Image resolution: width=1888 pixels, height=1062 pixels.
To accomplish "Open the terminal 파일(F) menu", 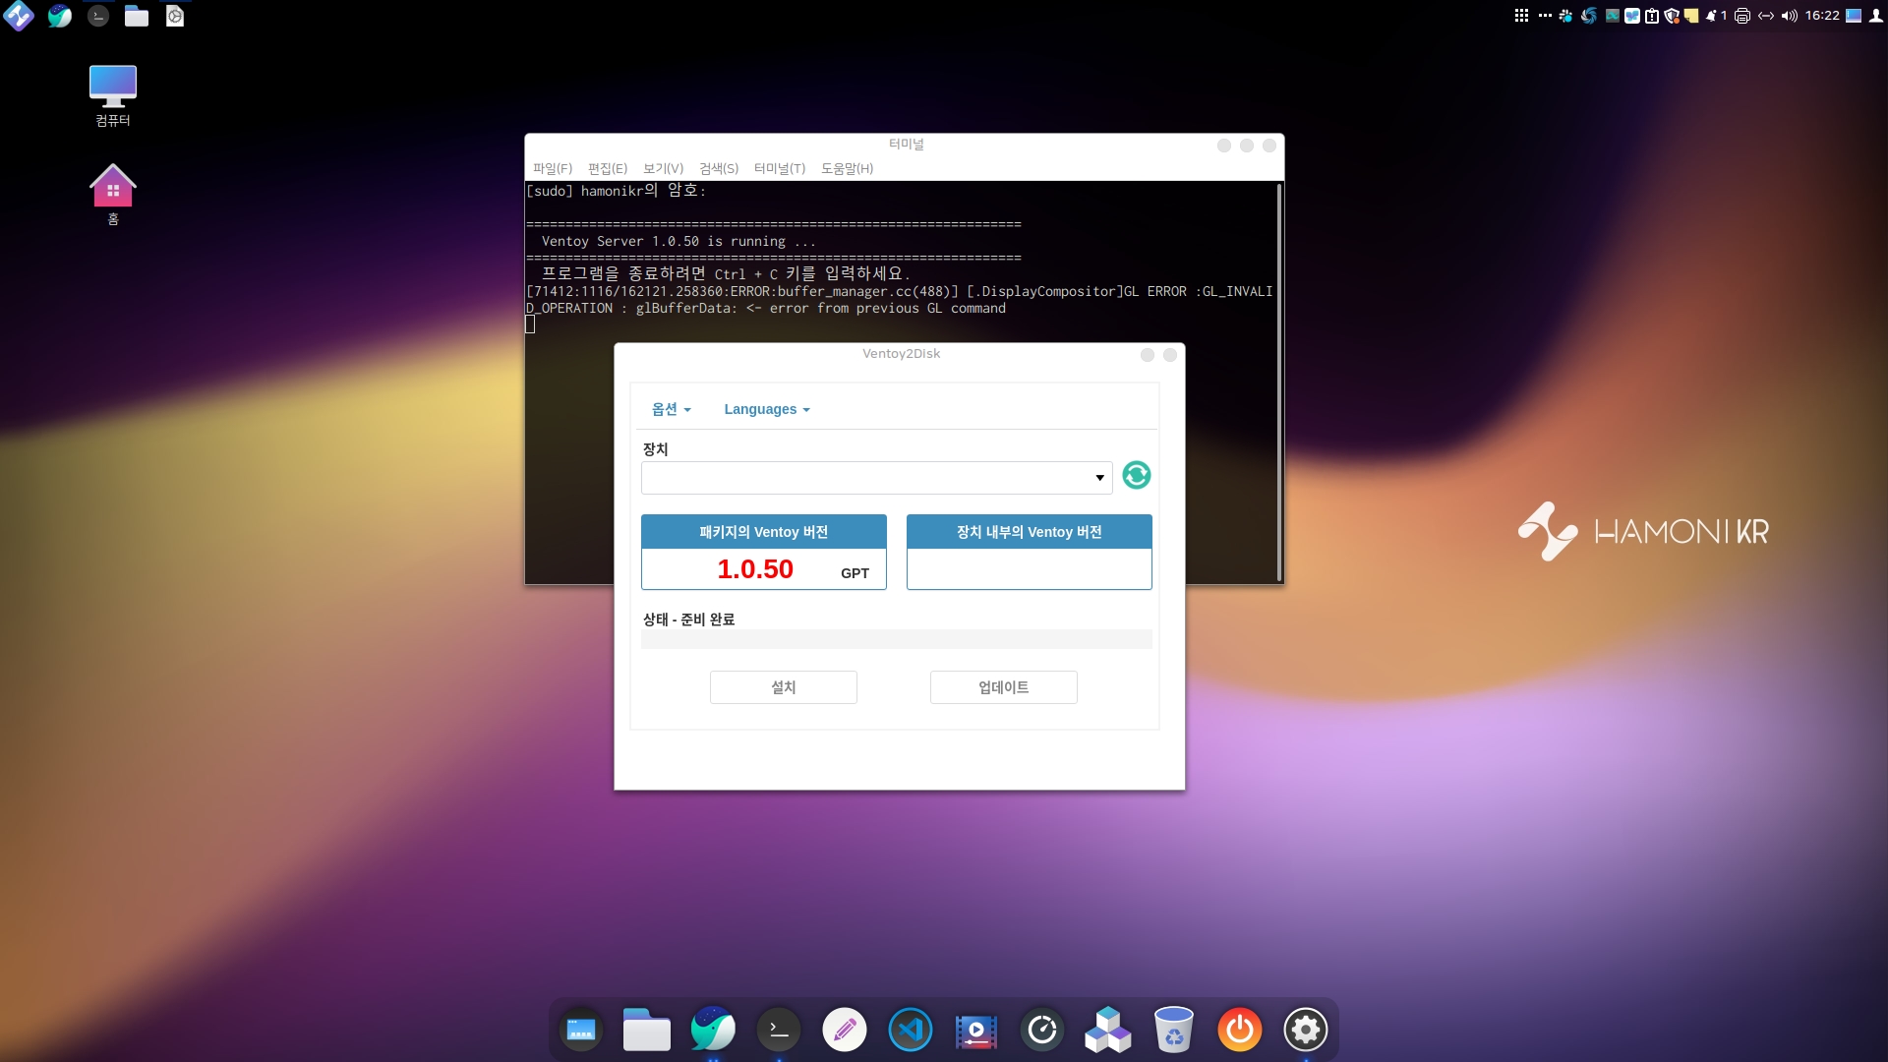I will (x=552, y=168).
